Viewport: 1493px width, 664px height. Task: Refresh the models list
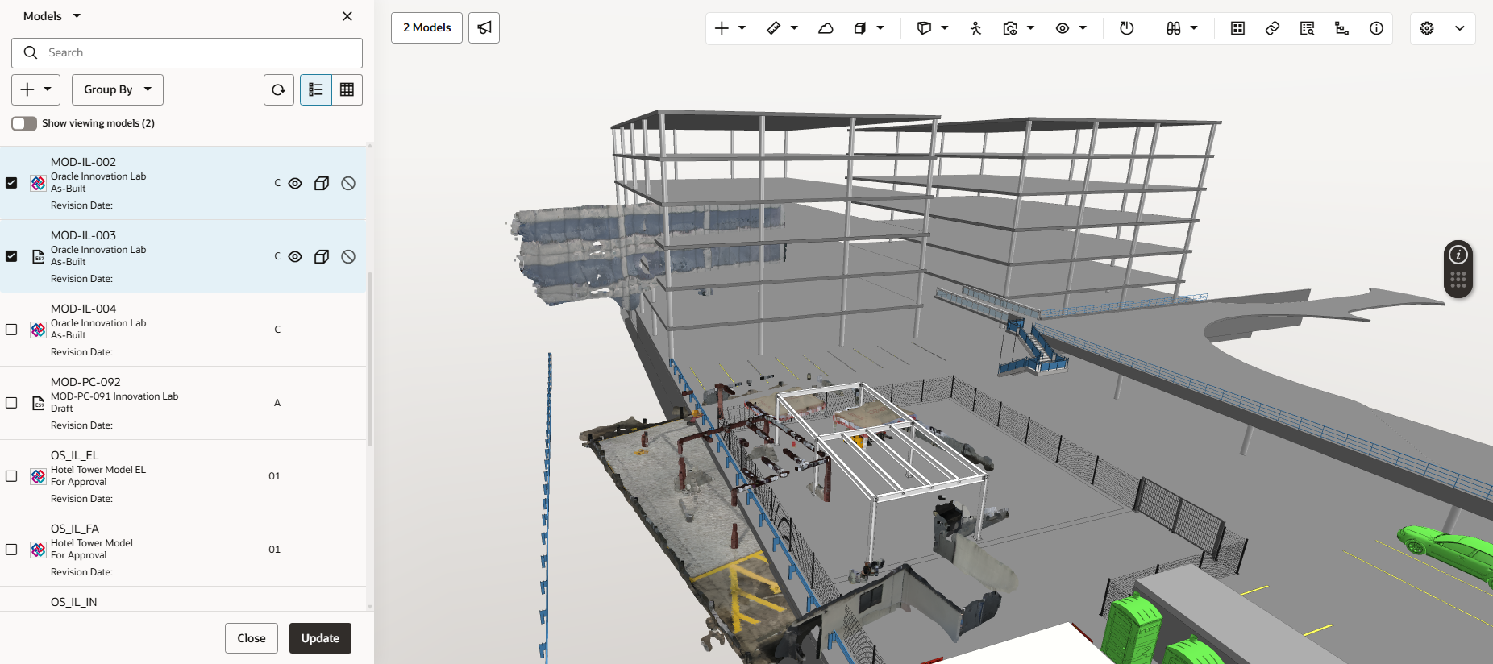(x=278, y=89)
